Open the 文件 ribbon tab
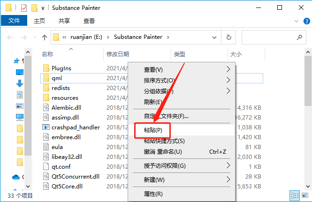The width and height of the screenshot is (312, 202). 14,21
